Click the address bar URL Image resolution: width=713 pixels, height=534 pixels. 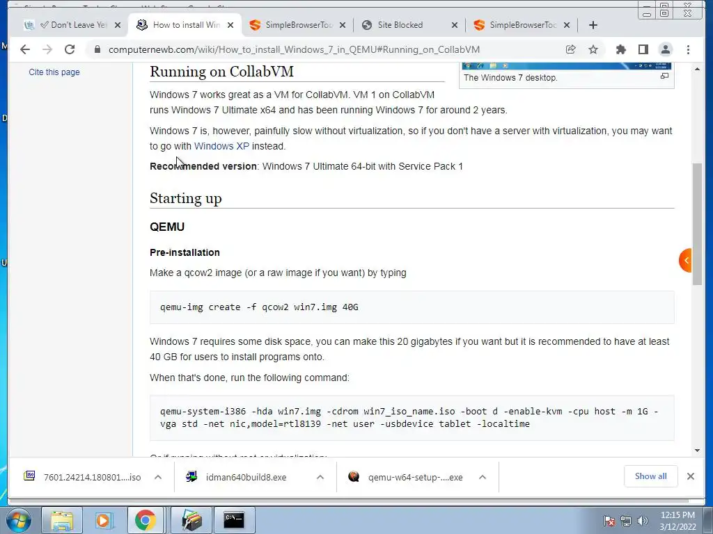(x=294, y=49)
